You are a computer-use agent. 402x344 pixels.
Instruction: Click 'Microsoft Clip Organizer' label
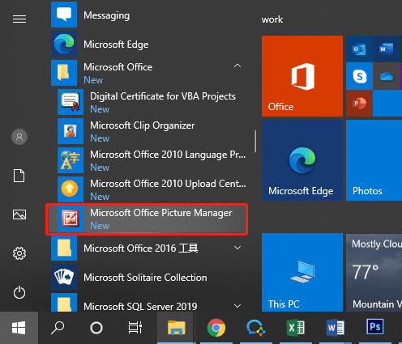(143, 125)
